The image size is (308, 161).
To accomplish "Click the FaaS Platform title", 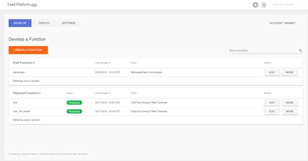I will coord(19,5).
